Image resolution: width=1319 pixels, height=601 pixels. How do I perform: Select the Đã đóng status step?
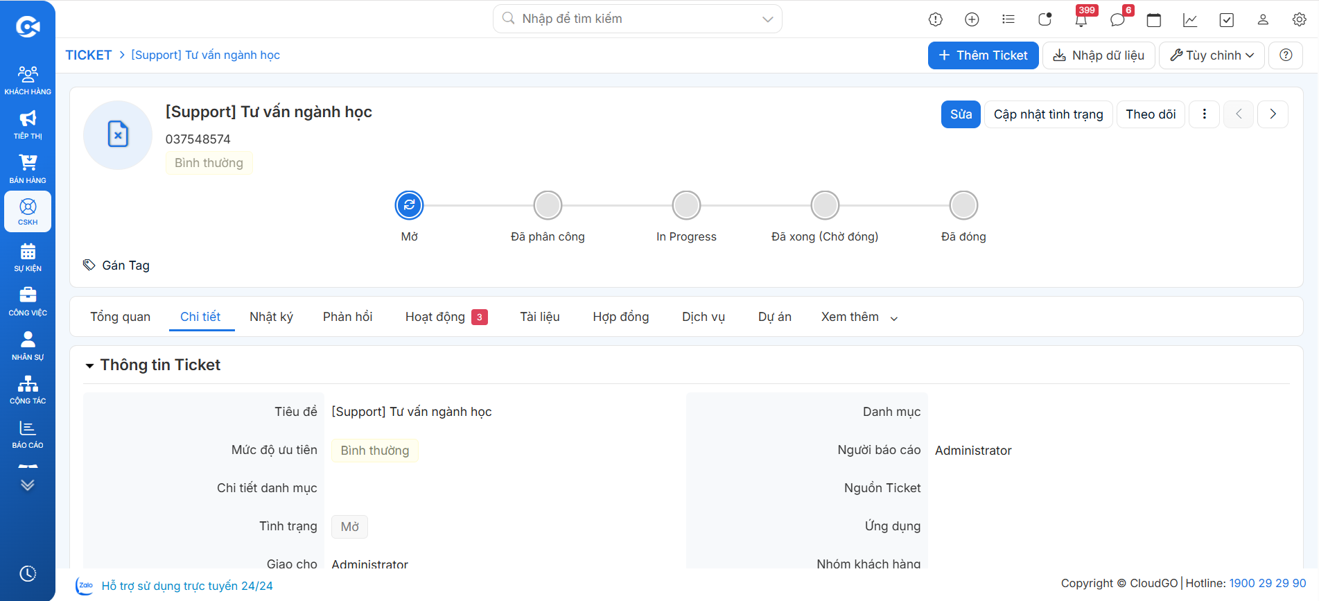(963, 205)
